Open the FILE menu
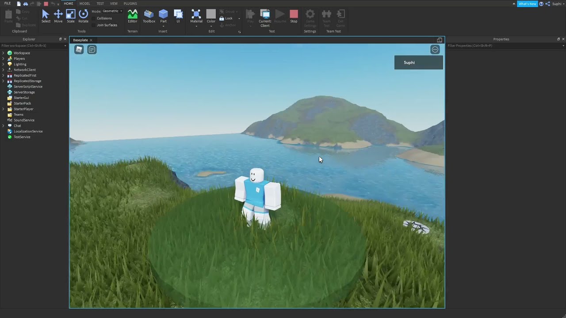 (8, 4)
